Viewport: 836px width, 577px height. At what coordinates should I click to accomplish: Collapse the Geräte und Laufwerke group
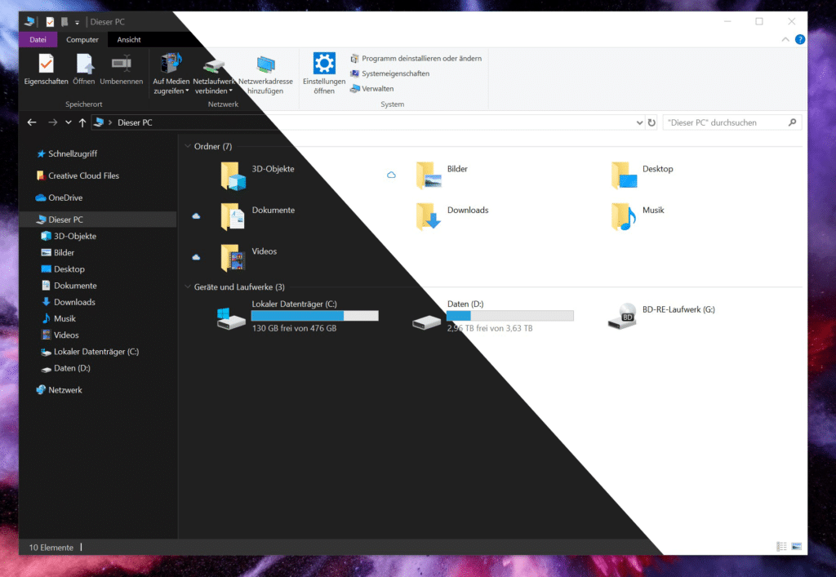click(x=188, y=287)
